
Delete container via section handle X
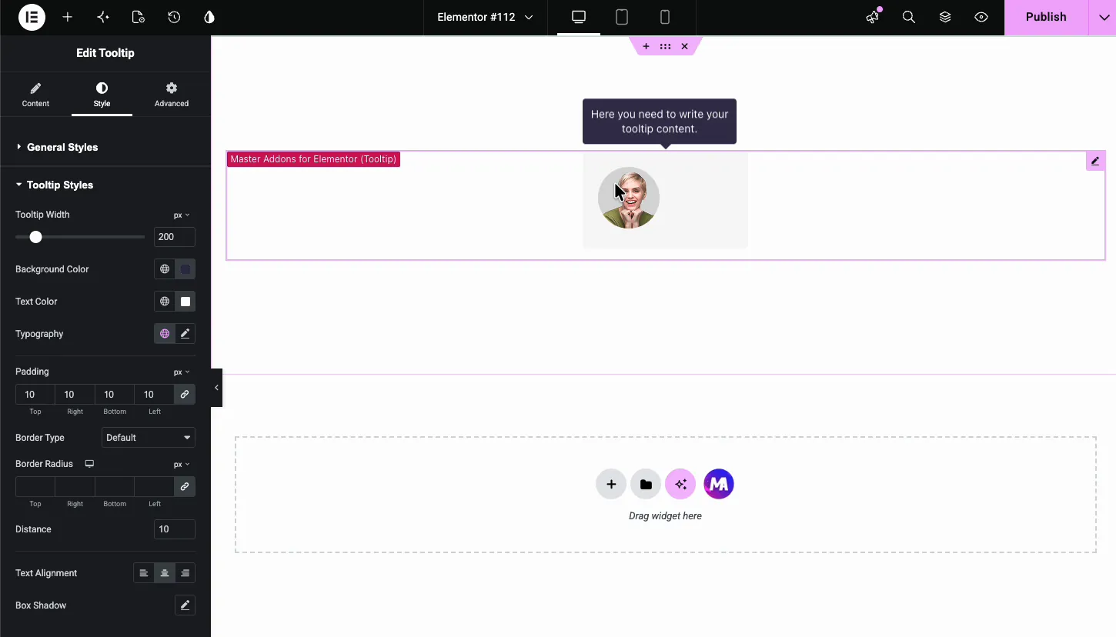pos(684,46)
